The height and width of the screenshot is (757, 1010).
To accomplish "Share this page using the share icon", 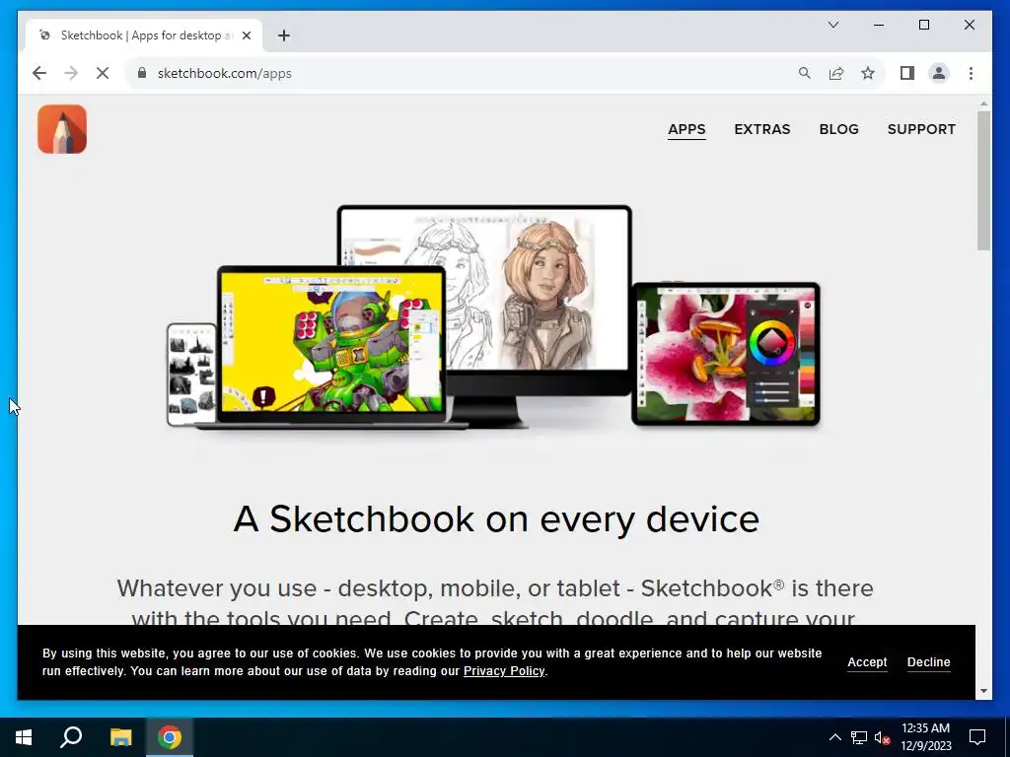I will click(x=836, y=73).
